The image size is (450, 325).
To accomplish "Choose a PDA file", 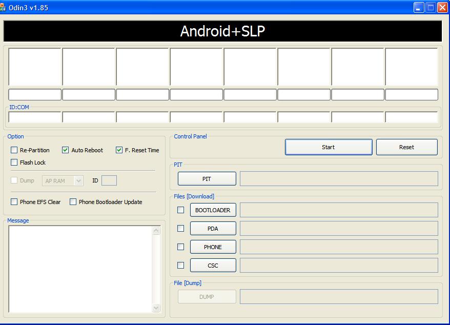I will click(213, 228).
